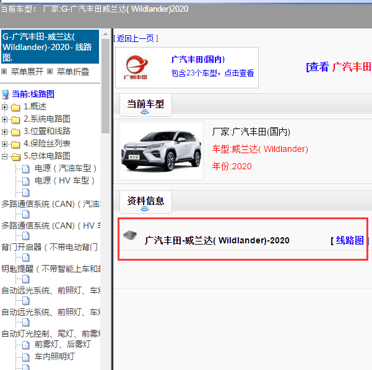Image resolution: width=372 pixels, height=370 pixels.
Task: Open 广汽丰田(国内) brand link
Action: [x=198, y=59]
